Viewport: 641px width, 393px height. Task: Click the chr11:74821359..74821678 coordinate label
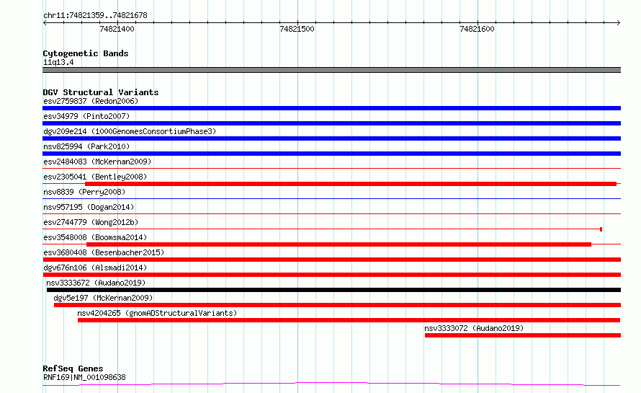95,15
